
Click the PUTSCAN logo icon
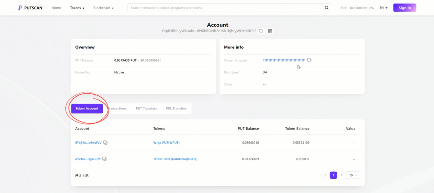(x=20, y=8)
